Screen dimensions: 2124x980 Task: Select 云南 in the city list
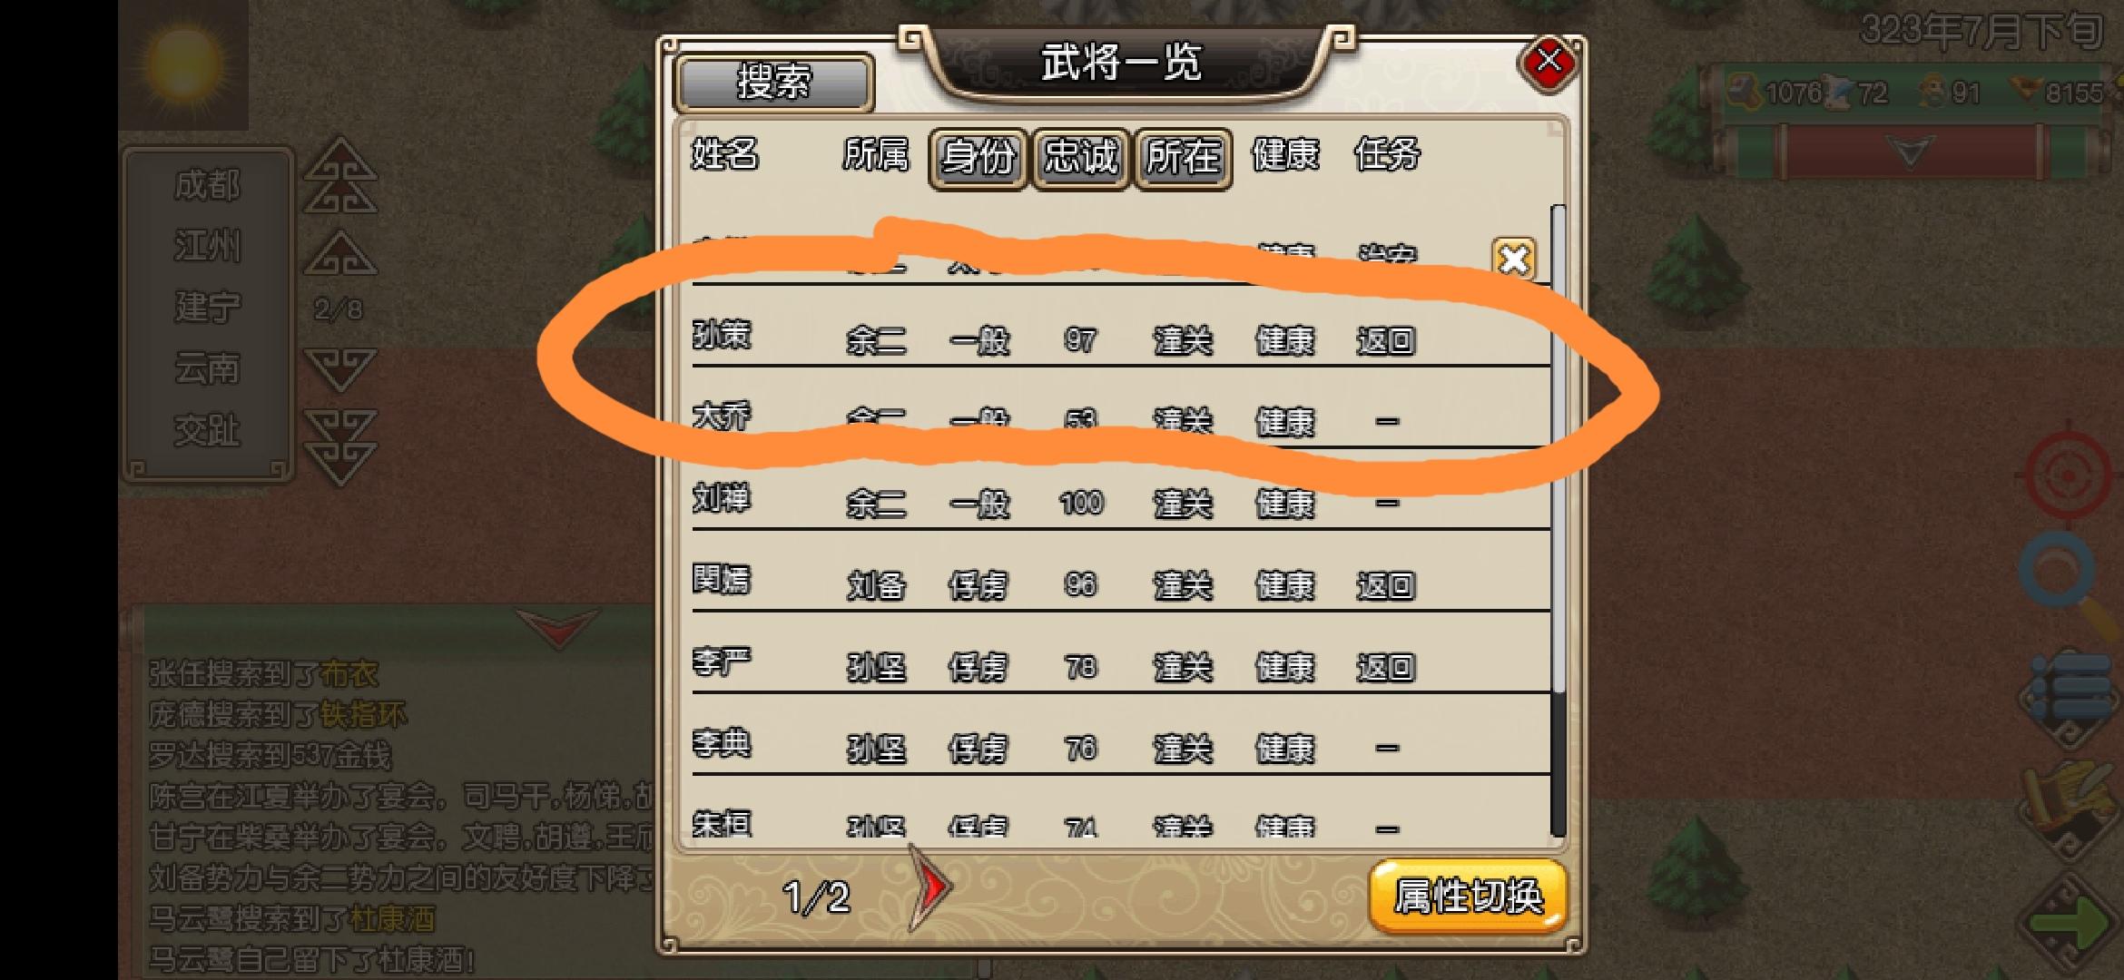click(207, 369)
